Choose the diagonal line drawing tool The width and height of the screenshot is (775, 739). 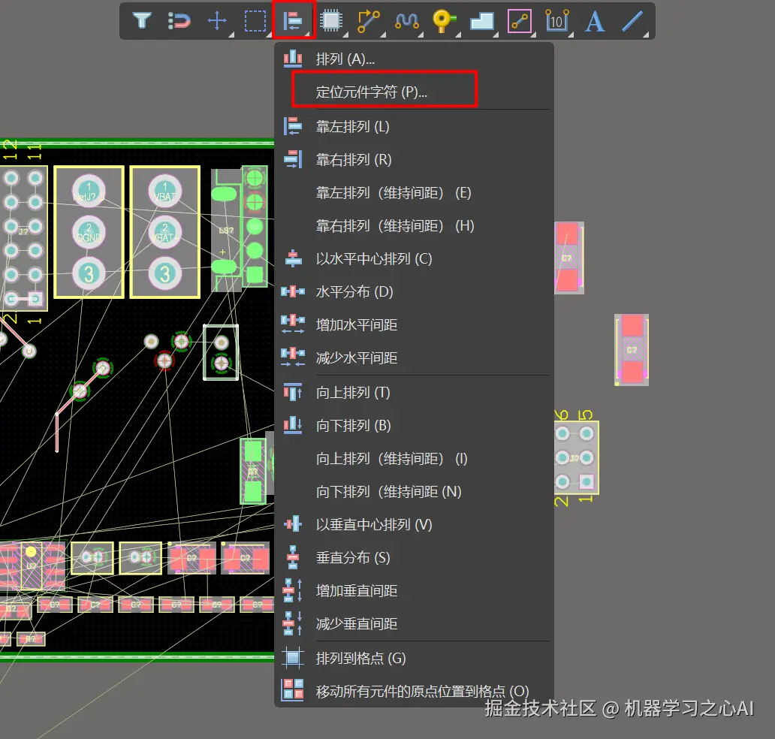point(632,21)
